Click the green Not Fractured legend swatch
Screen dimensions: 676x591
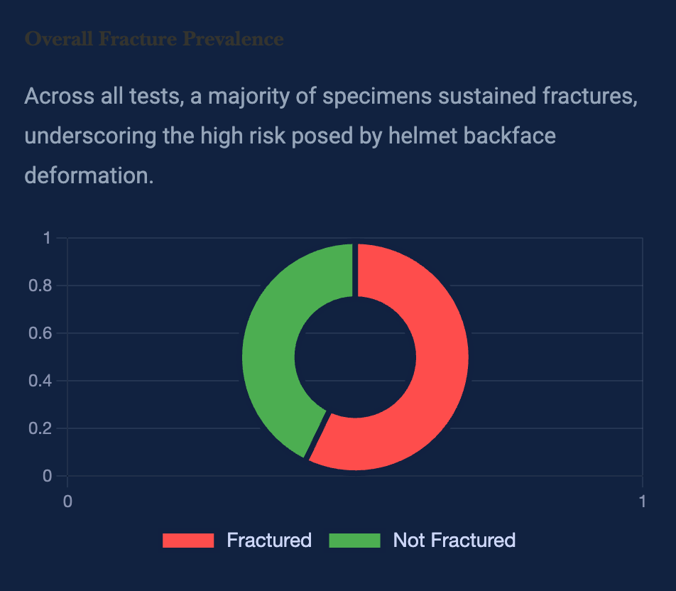click(x=355, y=540)
